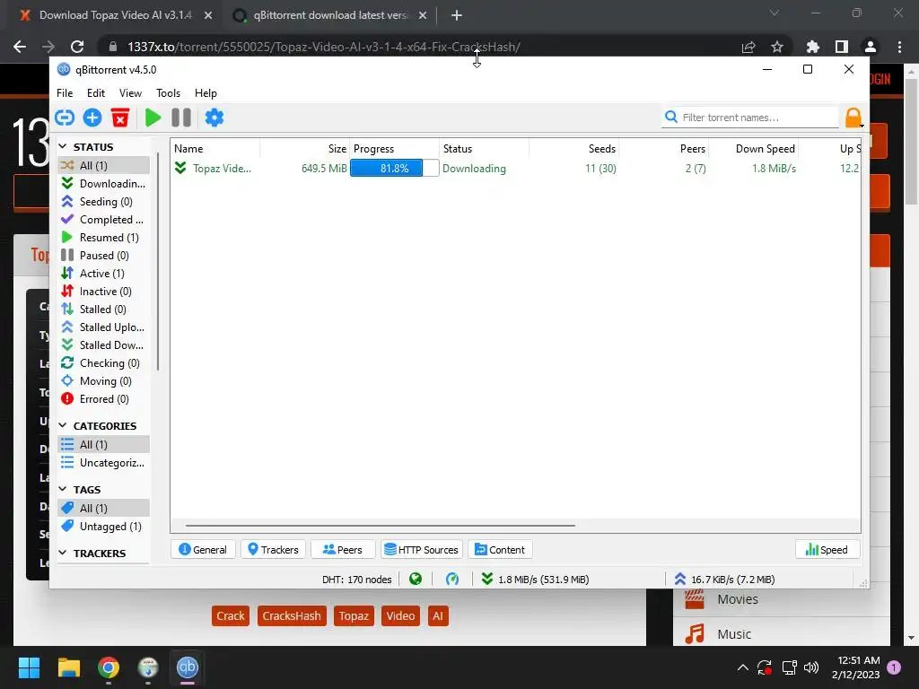Click the 81.8% progress bar
Viewport: 919px width, 689px height.
pos(394,169)
